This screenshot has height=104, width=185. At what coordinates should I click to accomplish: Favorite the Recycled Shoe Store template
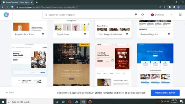(x=43, y=34)
